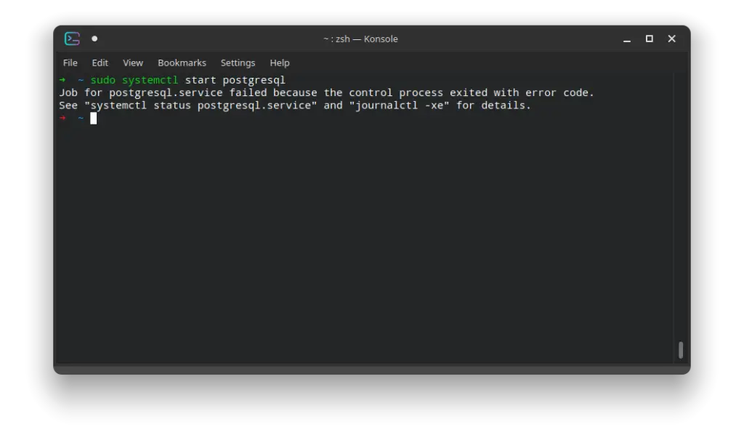Open the Edit menu
The width and height of the screenshot is (744, 435).
(x=100, y=63)
